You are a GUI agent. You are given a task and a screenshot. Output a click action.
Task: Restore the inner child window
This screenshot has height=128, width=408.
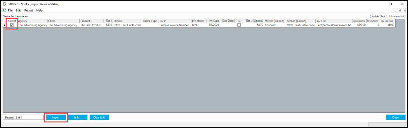click(400, 10)
